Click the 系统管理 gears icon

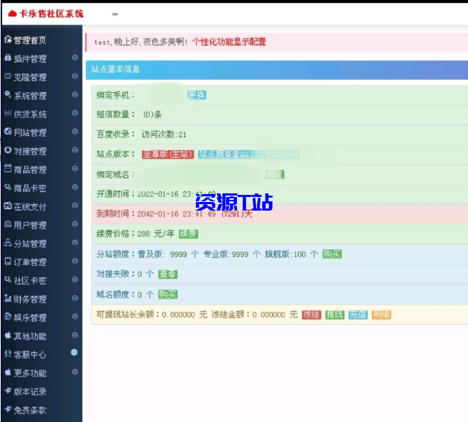(8, 95)
